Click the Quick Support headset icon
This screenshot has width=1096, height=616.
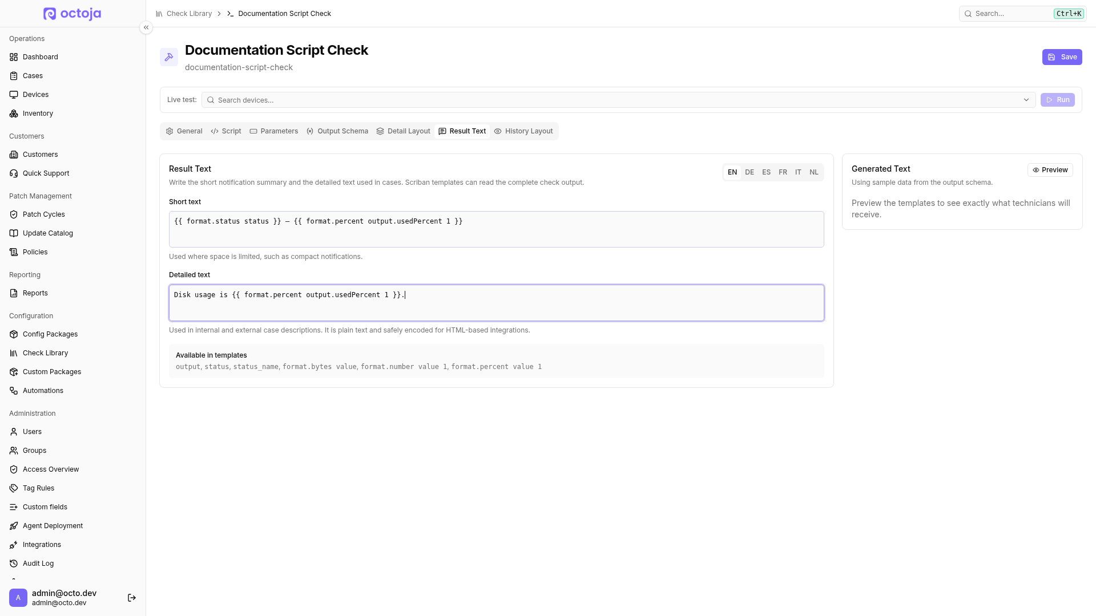coord(14,173)
